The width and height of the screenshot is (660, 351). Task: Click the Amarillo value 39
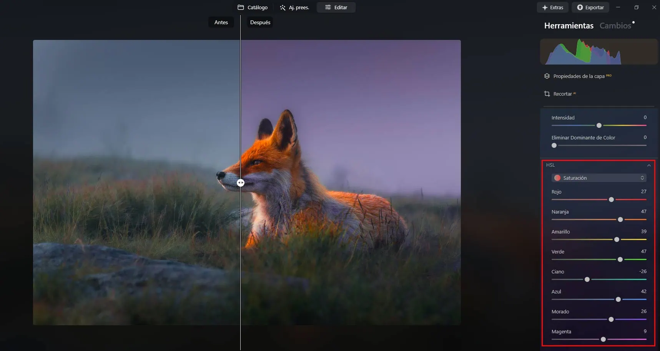[643, 232]
